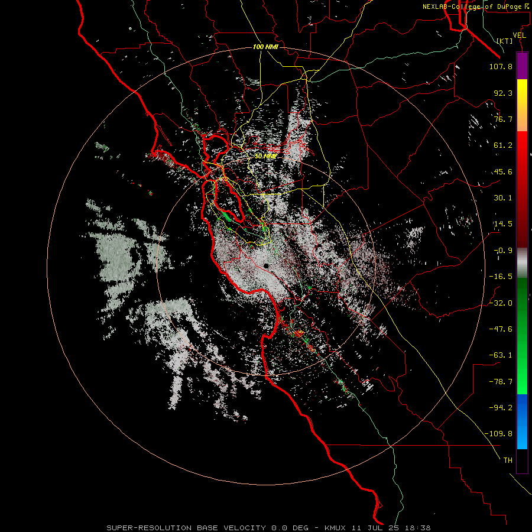Image resolution: width=532 pixels, height=532 pixels.
Task: Click the [KT] units label
Action: click(505, 41)
